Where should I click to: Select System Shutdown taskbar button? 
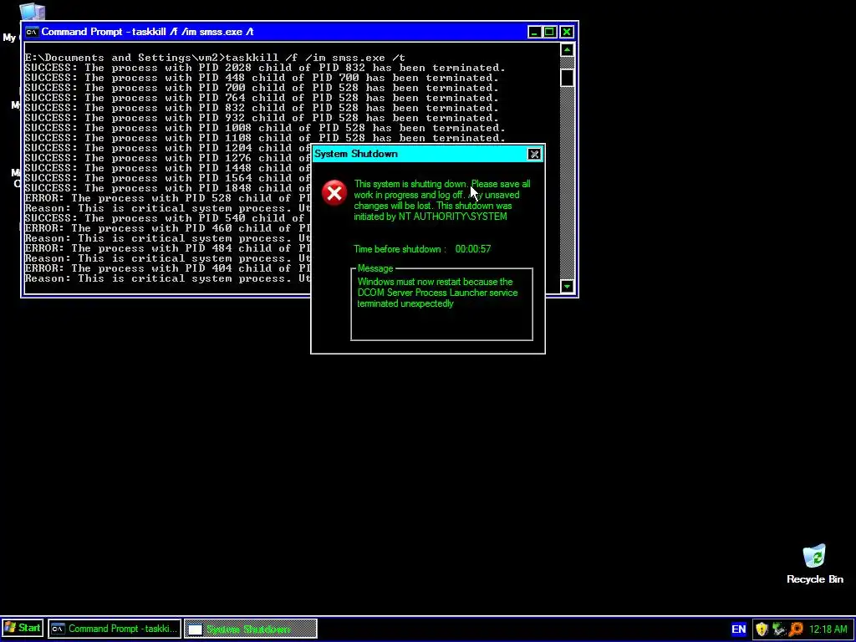point(250,629)
